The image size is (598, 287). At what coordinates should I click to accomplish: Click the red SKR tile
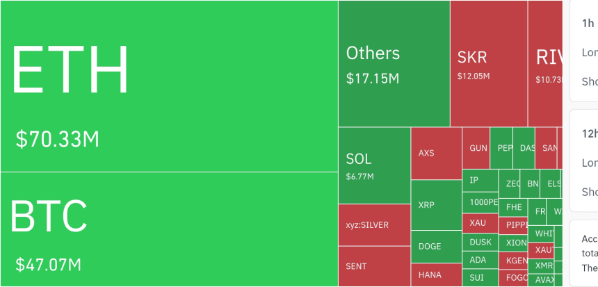(488, 64)
